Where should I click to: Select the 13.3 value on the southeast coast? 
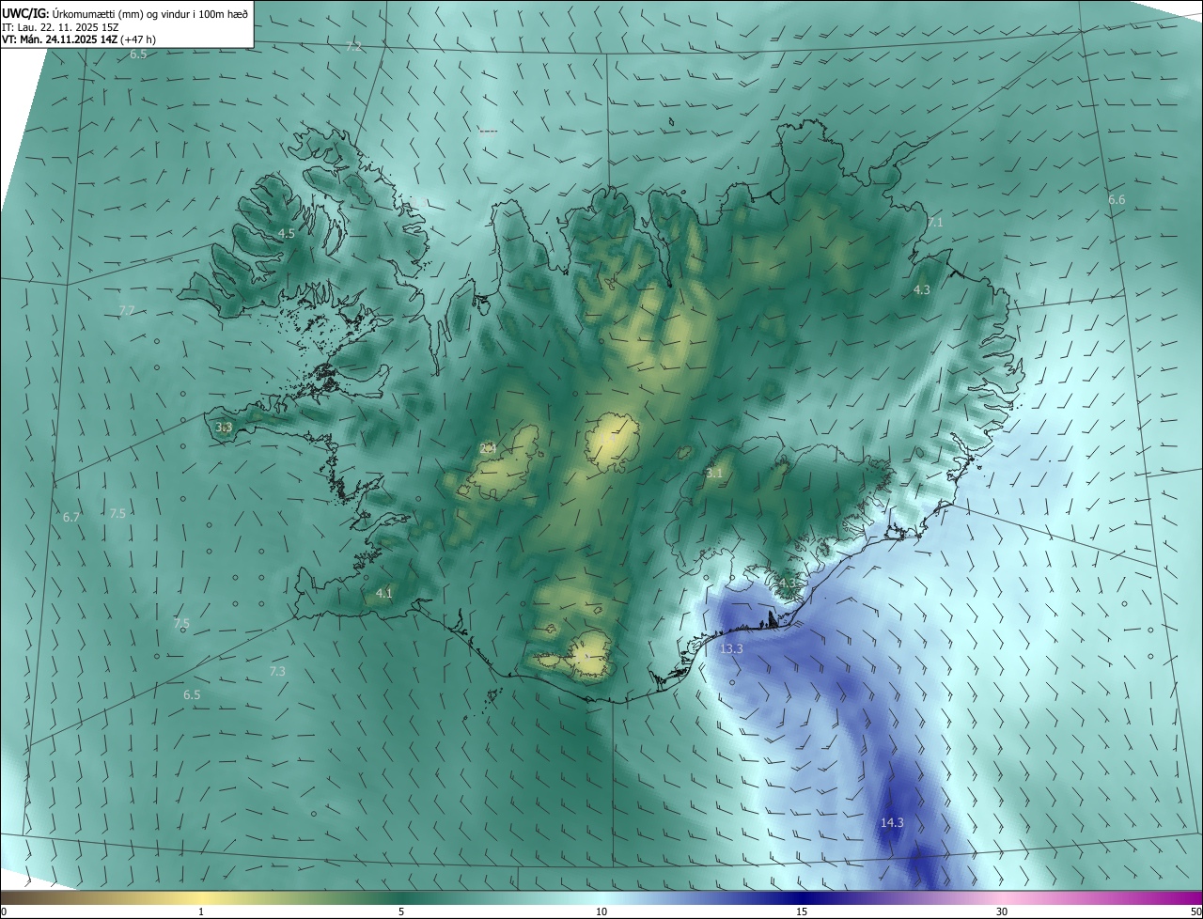click(x=731, y=648)
